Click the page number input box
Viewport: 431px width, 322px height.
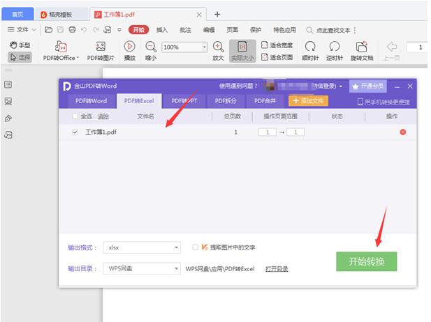coord(417,47)
